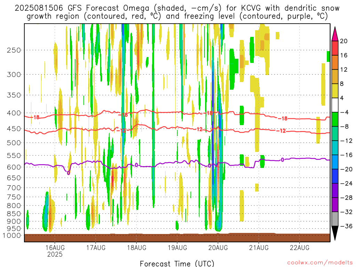Click the colorbar value -24 label
This screenshot has height=267, width=356.
(x=346, y=184)
